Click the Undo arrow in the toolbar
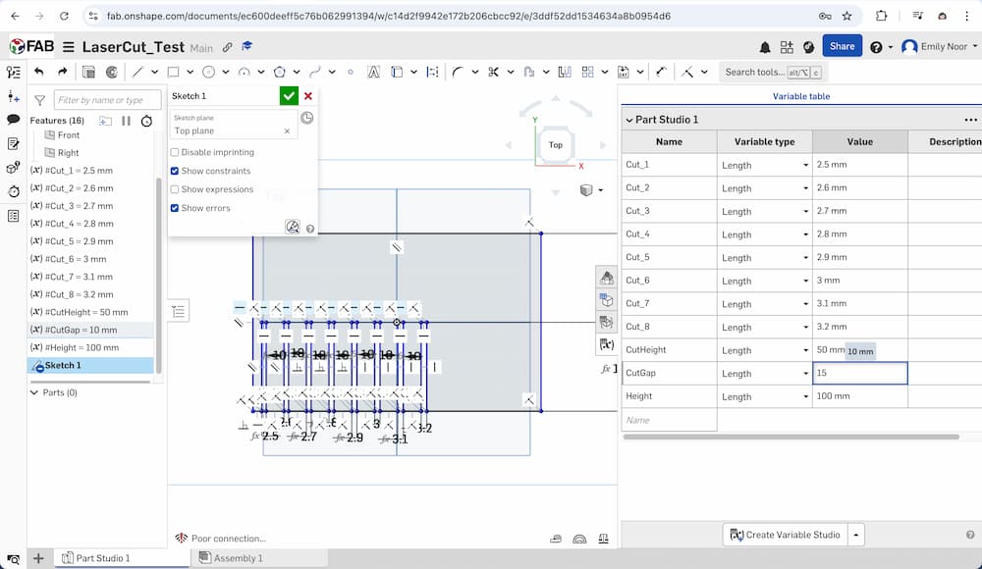Viewport: 982px width, 569px height. coord(39,72)
